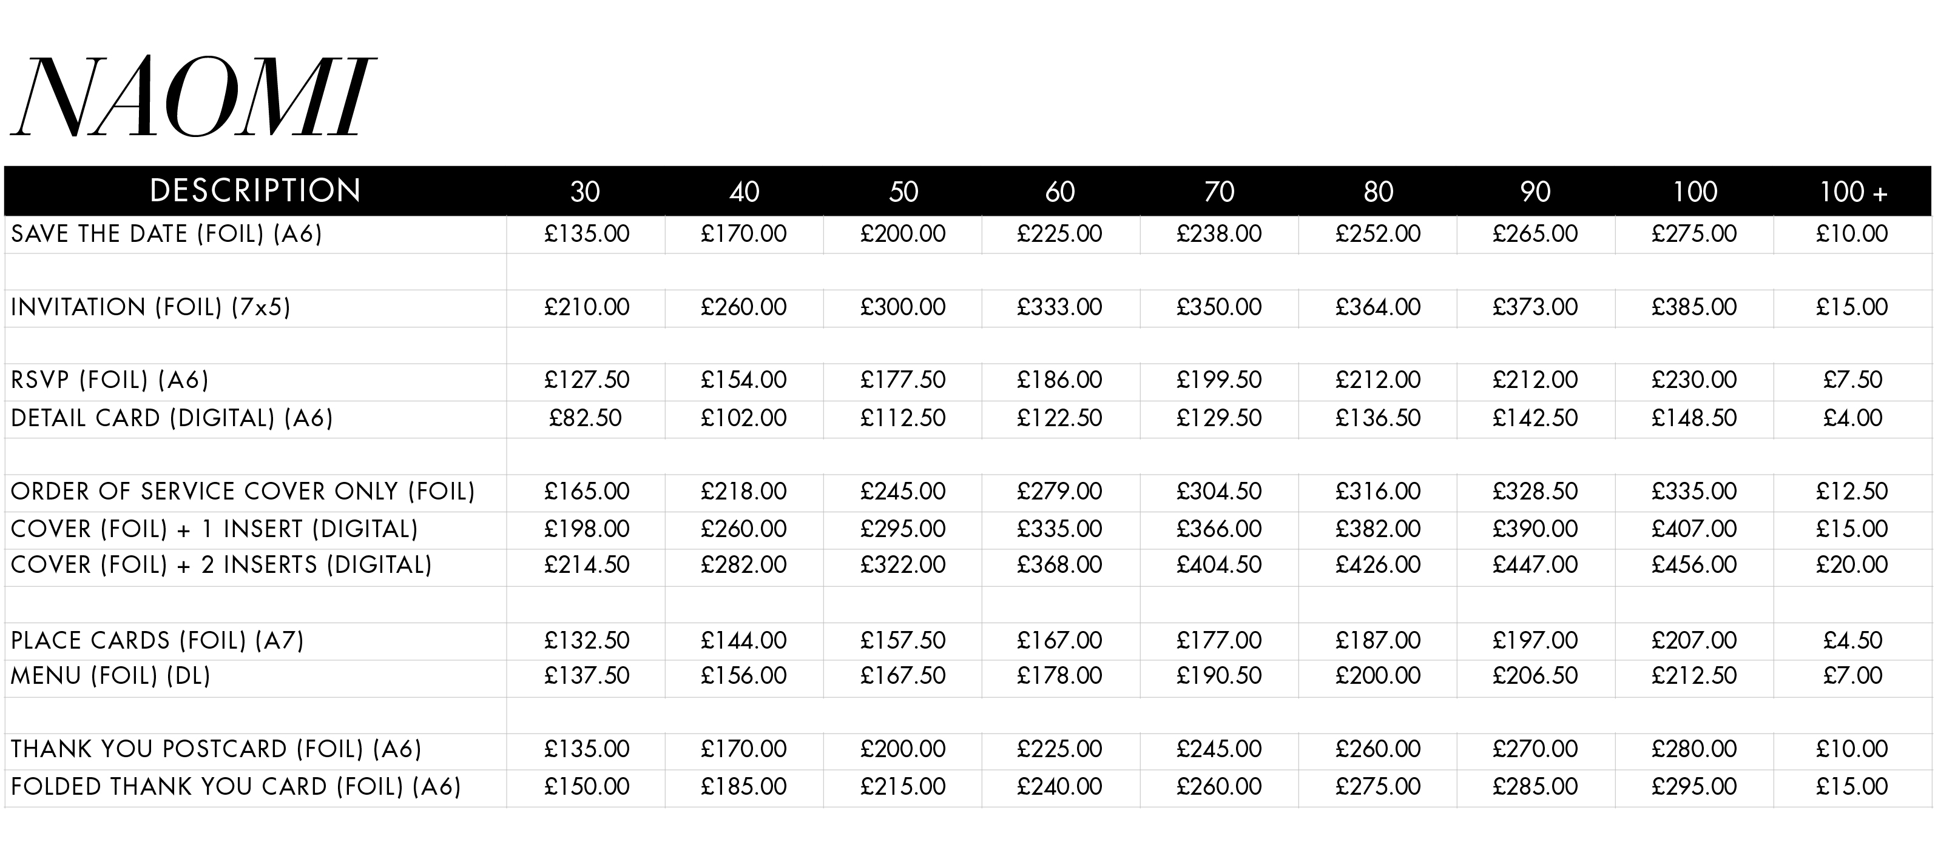Screen dimensions: 1935x859
Task: Select the DESCRIPTION column header
Action: click(x=255, y=190)
